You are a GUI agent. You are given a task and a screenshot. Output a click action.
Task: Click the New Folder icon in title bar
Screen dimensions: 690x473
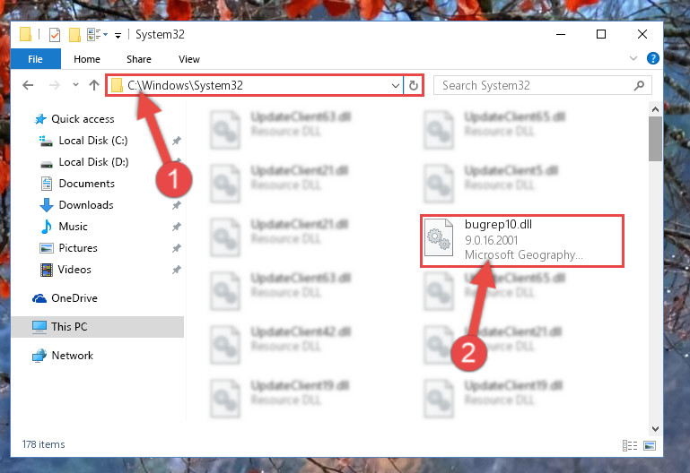(74, 34)
